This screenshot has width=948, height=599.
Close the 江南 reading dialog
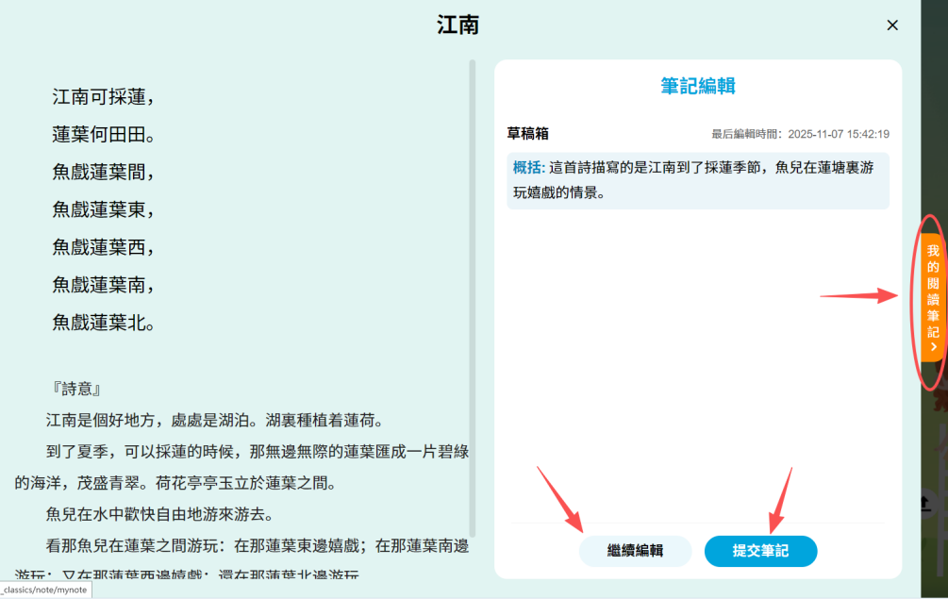892,25
